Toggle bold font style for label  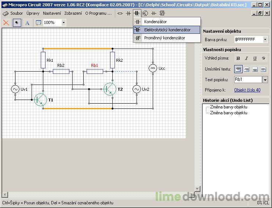[238, 58]
